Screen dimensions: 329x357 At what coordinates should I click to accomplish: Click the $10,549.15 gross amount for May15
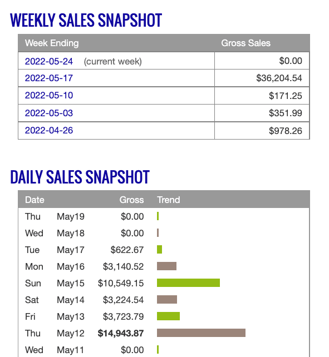(x=121, y=283)
